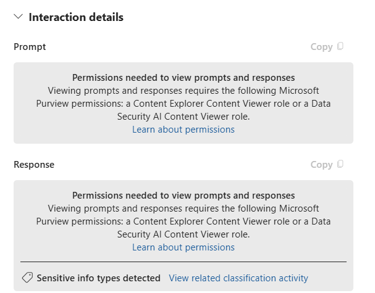
Task: Collapse the Interaction details chevron
Action: [x=18, y=17]
